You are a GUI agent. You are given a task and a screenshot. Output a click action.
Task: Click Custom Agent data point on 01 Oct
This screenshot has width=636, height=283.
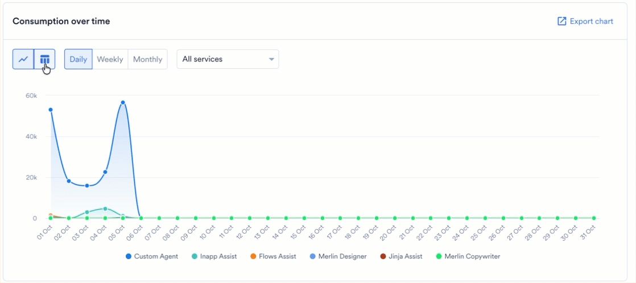(51, 110)
